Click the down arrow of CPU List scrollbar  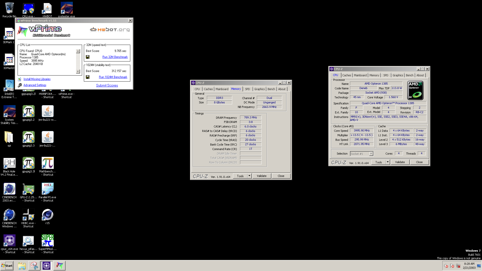(x=78, y=72)
